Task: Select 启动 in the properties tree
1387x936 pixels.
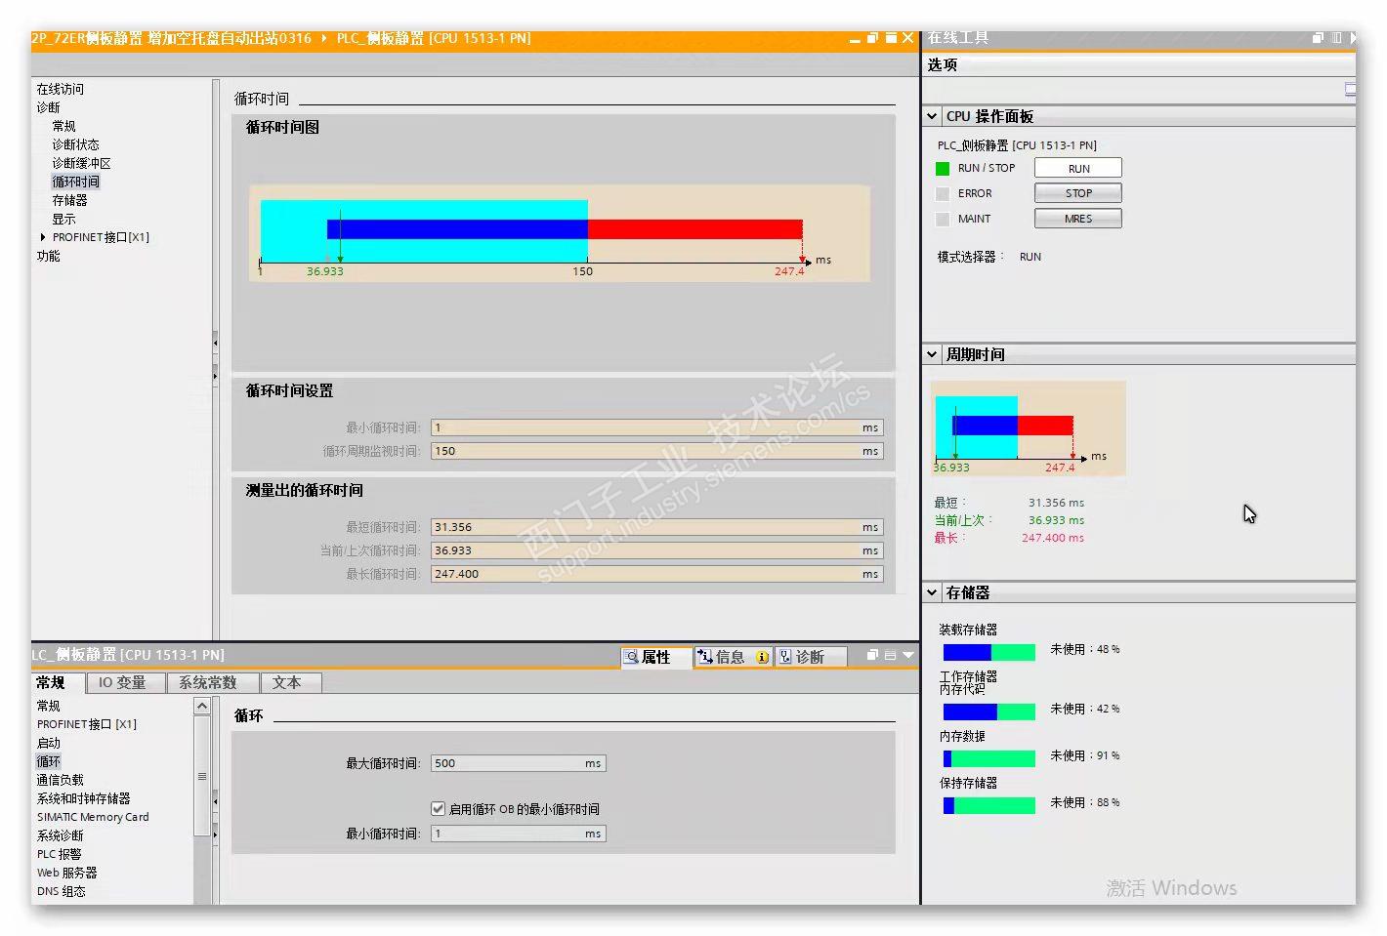Action: (49, 743)
